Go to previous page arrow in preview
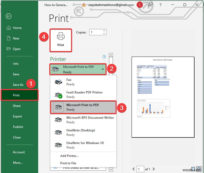204x173 pixels. coord(133,169)
